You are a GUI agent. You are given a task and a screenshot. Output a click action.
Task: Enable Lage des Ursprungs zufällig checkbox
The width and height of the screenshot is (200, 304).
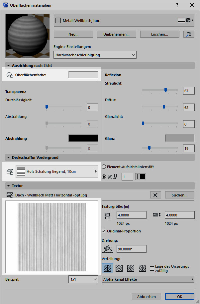coord(152,268)
